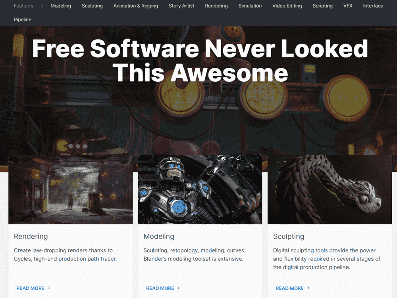Screen dimensions: 397x298
Task: Click the Rendering card street scene thumbnail
Action: pos(71,189)
